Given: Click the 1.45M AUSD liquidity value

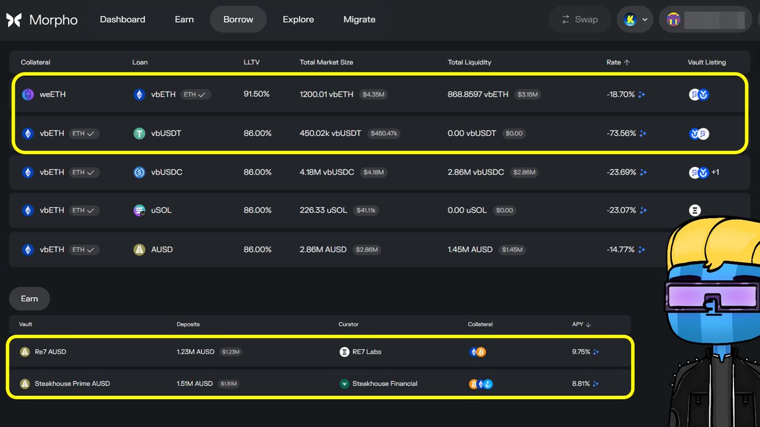Looking at the screenshot, I should [470, 249].
